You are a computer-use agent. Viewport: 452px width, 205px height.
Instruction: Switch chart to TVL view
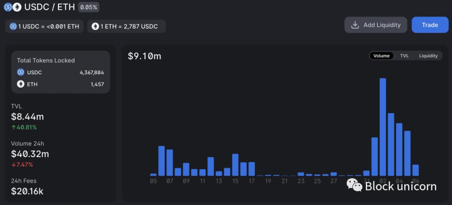404,56
